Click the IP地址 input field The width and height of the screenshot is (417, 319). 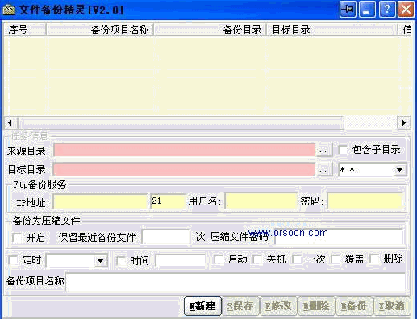point(100,201)
